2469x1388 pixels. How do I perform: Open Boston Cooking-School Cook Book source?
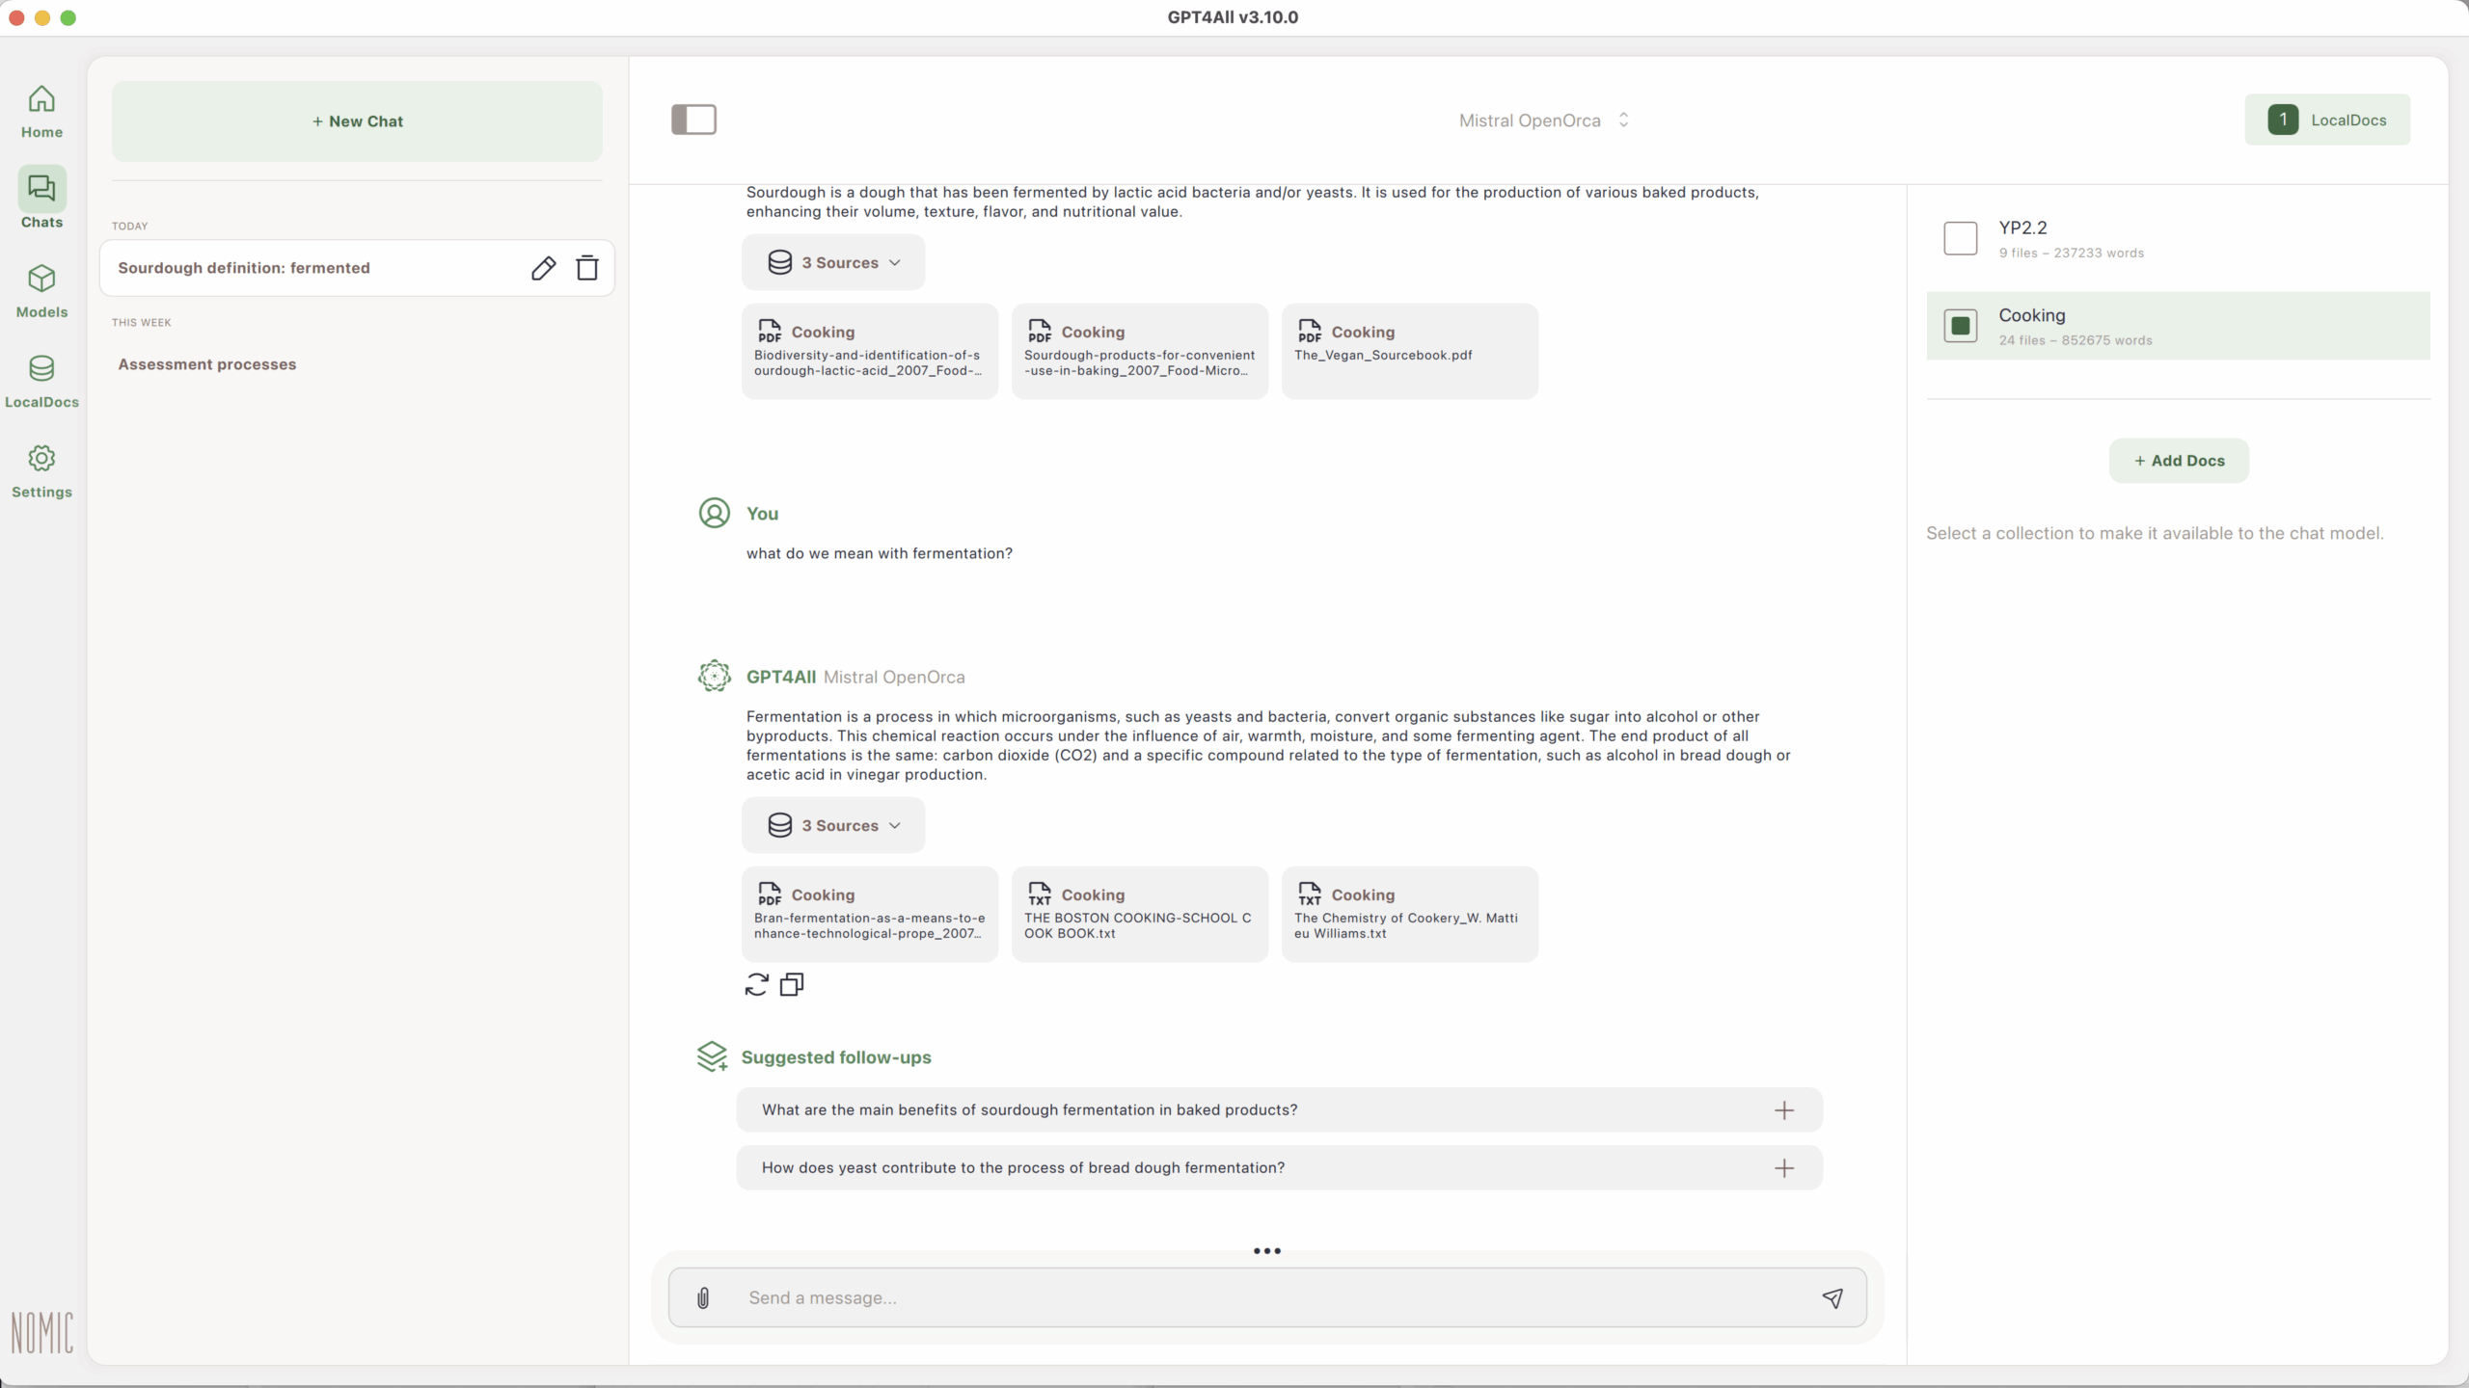[x=1139, y=914]
